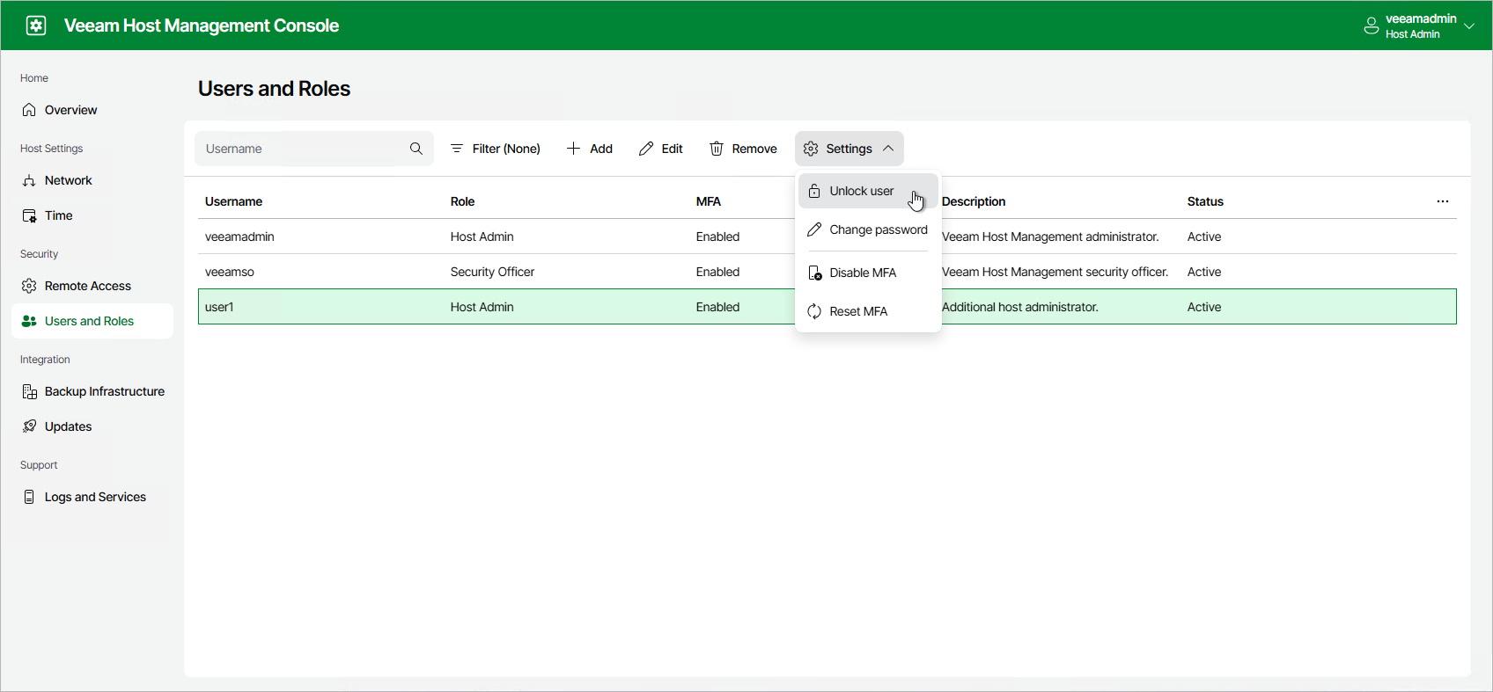Click the trash can Remove icon

coord(717,149)
